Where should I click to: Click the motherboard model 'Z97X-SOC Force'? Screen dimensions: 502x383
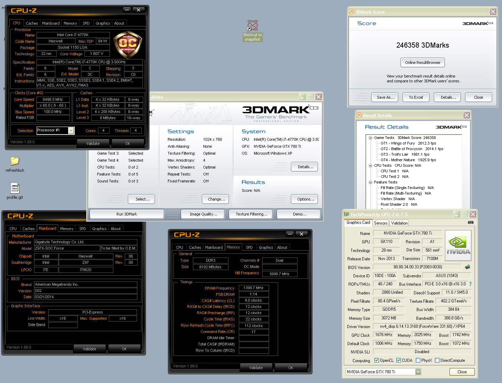pos(67,248)
